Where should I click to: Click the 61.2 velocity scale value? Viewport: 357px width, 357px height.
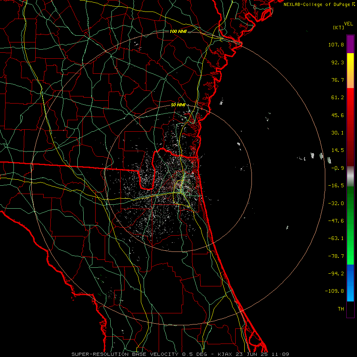pos(338,98)
